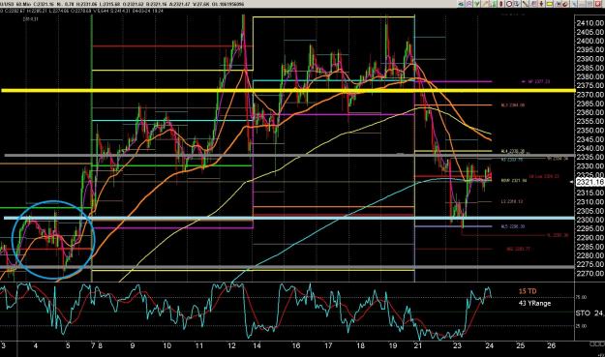Select the yellow rectangle highlight tool

tap(550, 4)
